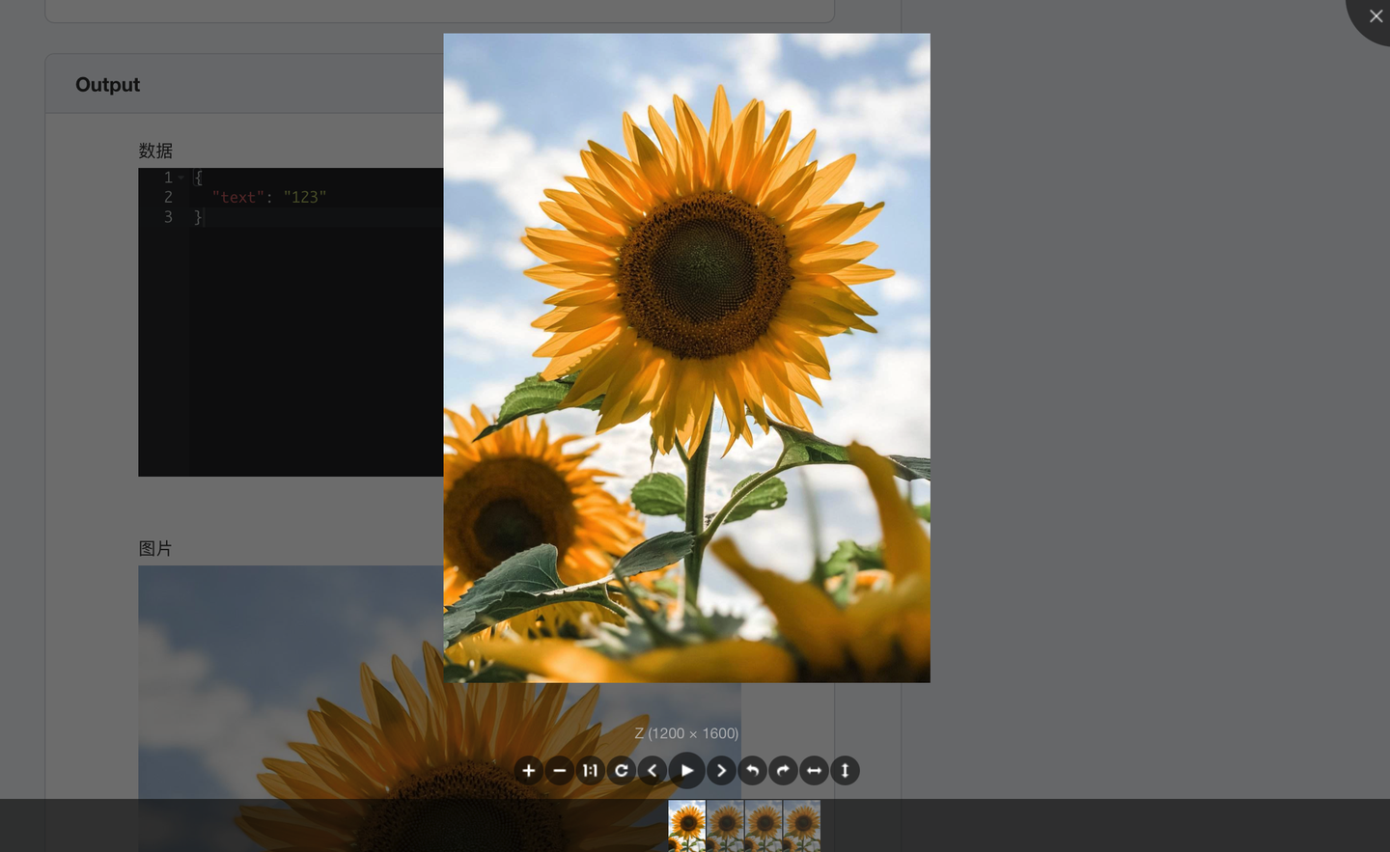
Task: Reset the image view with circular arrow
Action: (x=622, y=770)
